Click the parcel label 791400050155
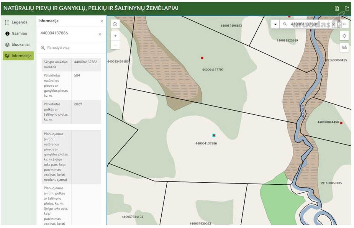The width and height of the screenshot is (354, 228). pos(336,60)
